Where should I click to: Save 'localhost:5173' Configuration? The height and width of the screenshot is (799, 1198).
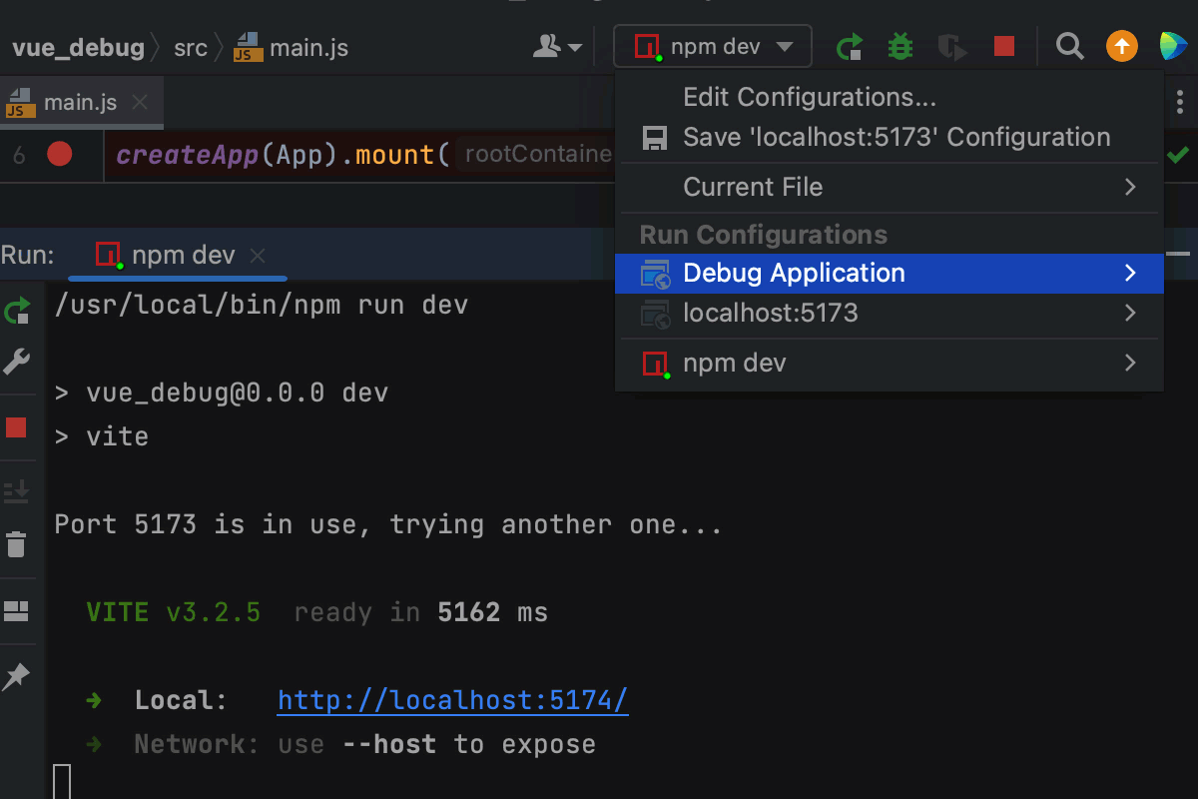click(x=896, y=138)
